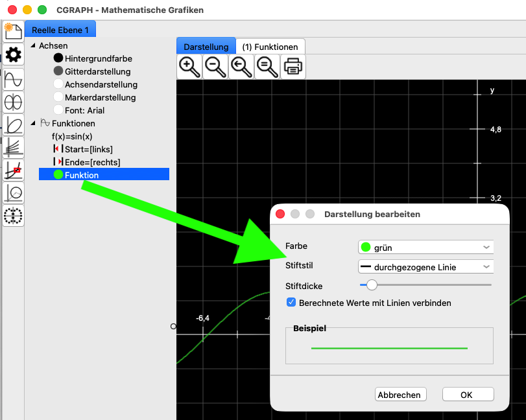Click the zoom in magnifier icon

tap(189, 66)
